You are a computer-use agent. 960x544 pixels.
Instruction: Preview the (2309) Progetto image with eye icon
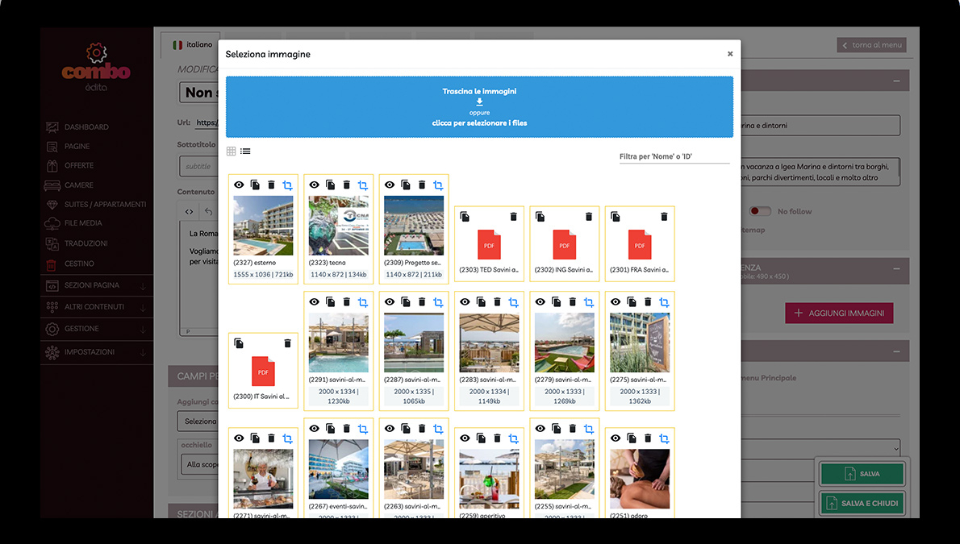[x=390, y=185]
